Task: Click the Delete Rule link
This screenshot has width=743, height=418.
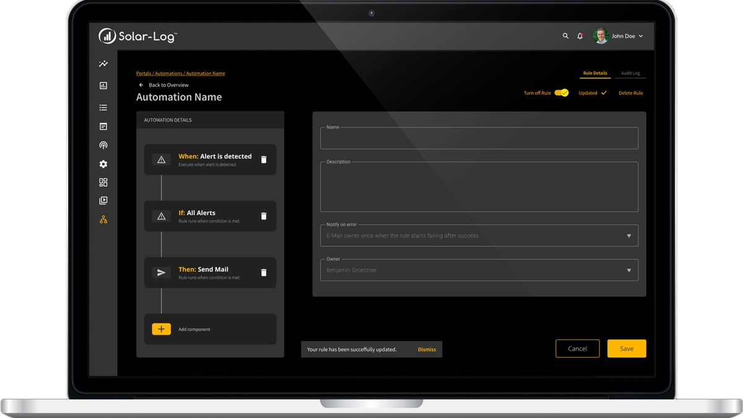Action: click(x=630, y=93)
